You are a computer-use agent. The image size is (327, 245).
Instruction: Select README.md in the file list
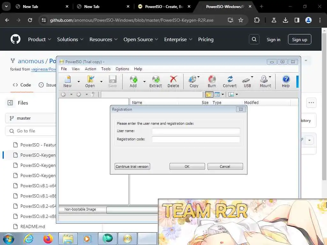point(33,226)
